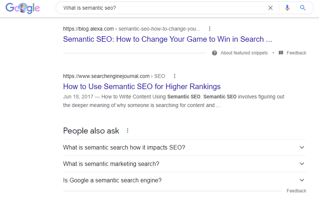This screenshot has height=198, width=319.
Task: Click the searchenginejournal.com URL breadcrumb
Action: [x=114, y=76]
